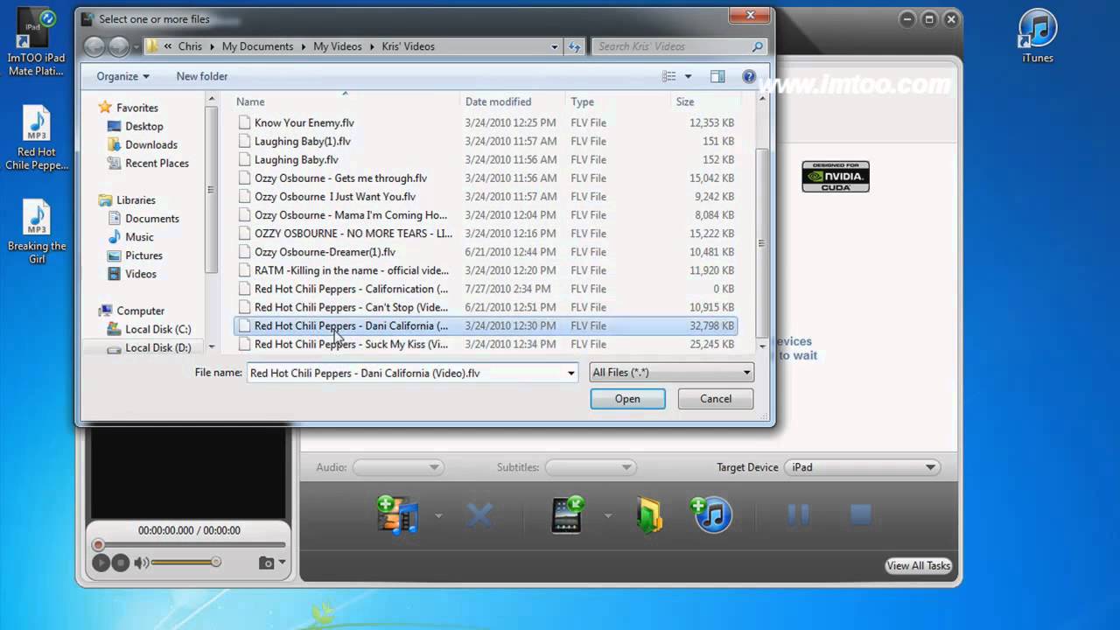Click the Open button
1120x630 pixels.
(627, 398)
